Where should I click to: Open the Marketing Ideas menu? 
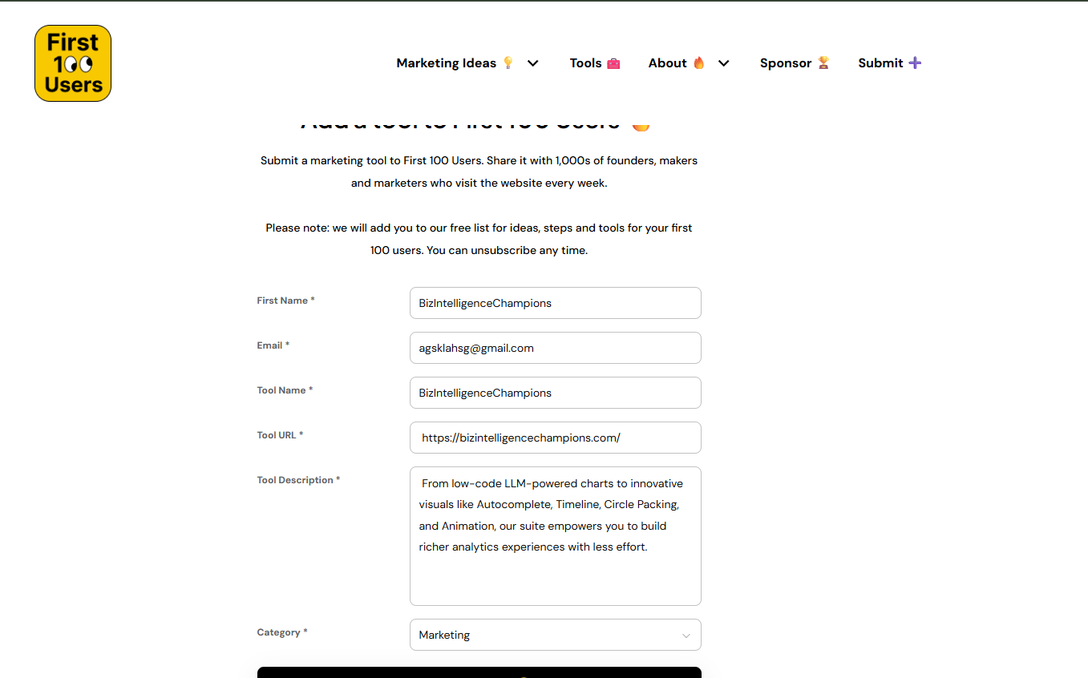447,63
